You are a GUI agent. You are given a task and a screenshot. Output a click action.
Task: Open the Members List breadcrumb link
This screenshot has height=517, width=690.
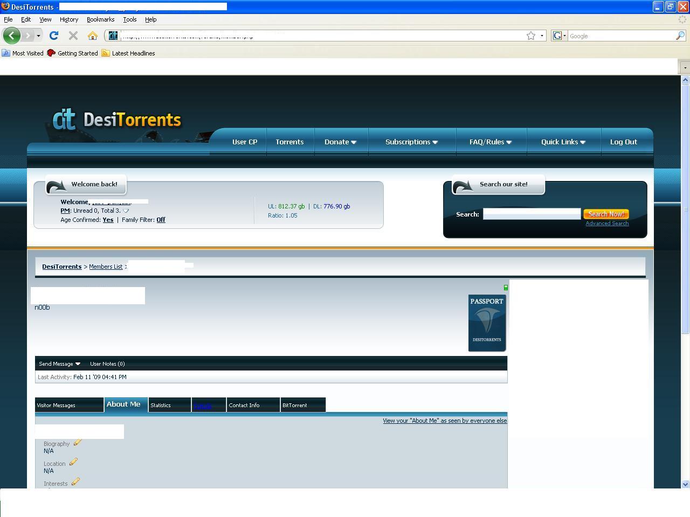point(106,267)
